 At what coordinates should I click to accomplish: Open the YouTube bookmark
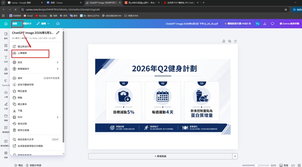[41, 16]
